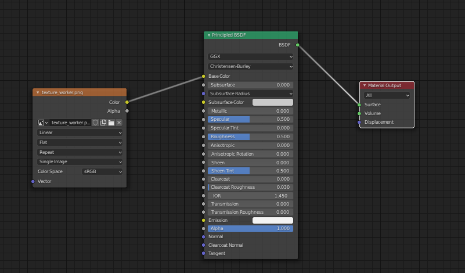Unlink image with the X icon
This screenshot has width=465, height=273.
click(119, 123)
